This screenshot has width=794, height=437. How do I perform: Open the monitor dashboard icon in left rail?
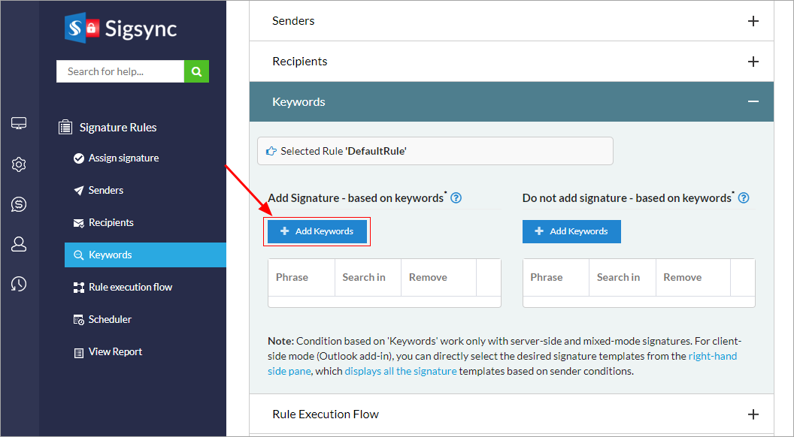tap(19, 124)
